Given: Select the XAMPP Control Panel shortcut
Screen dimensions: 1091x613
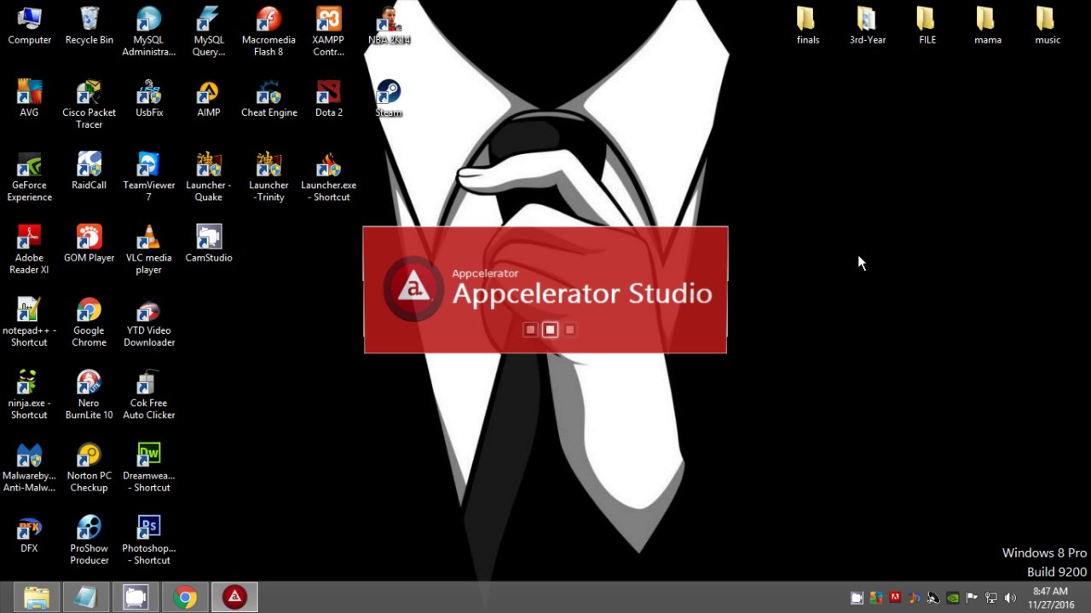Looking at the screenshot, I should pos(328,32).
